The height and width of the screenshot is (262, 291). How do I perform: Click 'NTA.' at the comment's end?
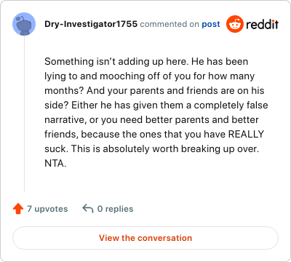[55, 163]
